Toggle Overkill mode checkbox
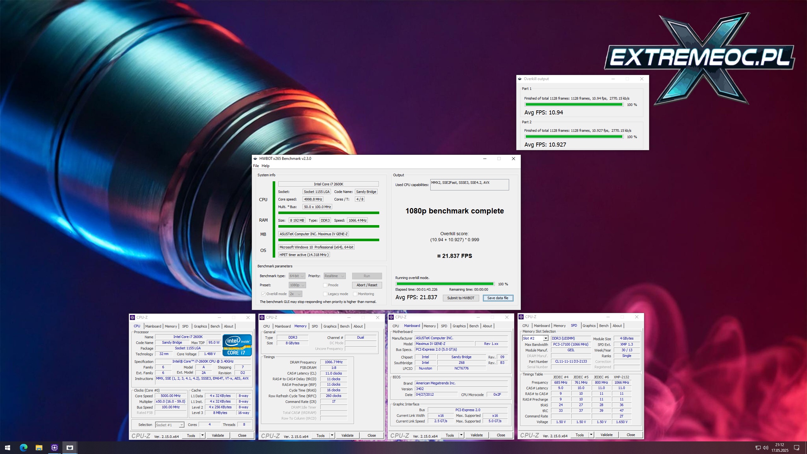 (263, 294)
